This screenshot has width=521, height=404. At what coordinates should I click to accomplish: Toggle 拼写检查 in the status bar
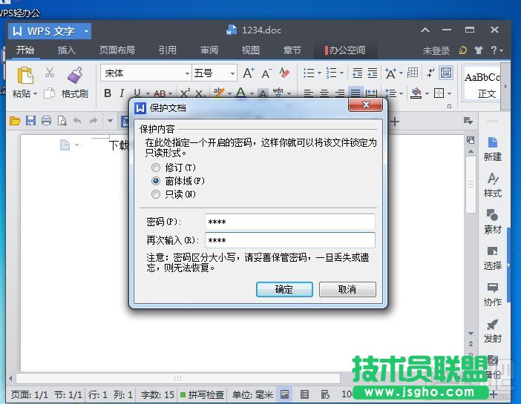pyautogui.click(x=202, y=394)
